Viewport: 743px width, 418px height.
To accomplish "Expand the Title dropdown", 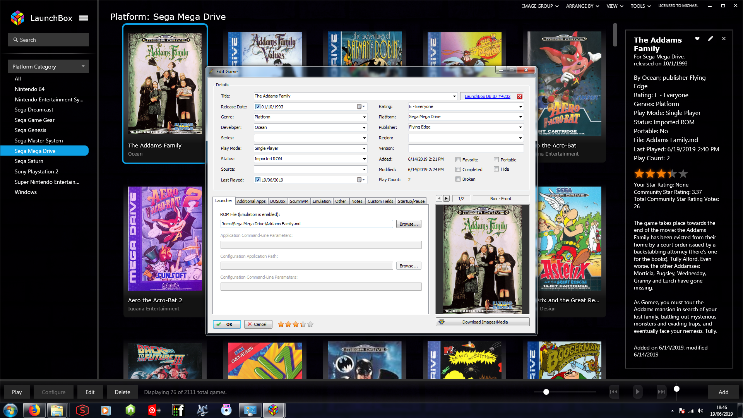I will pyautogui.click(x=454, y=96).
